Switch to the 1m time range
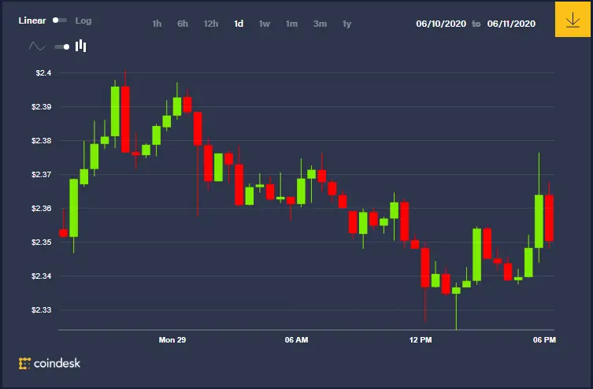 click(291, 24)
